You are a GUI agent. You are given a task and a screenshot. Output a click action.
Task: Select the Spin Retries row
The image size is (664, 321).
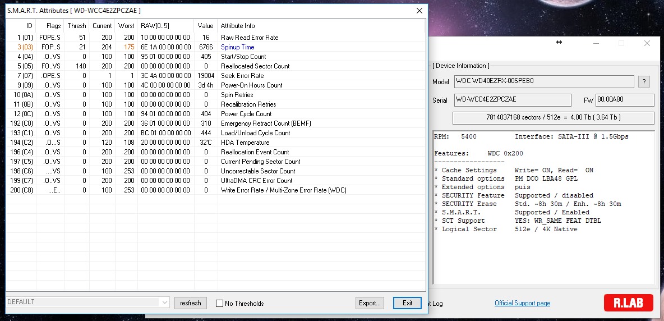(215, 94)
